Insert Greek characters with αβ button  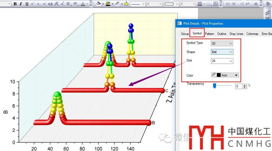click(x=50, y=4)
